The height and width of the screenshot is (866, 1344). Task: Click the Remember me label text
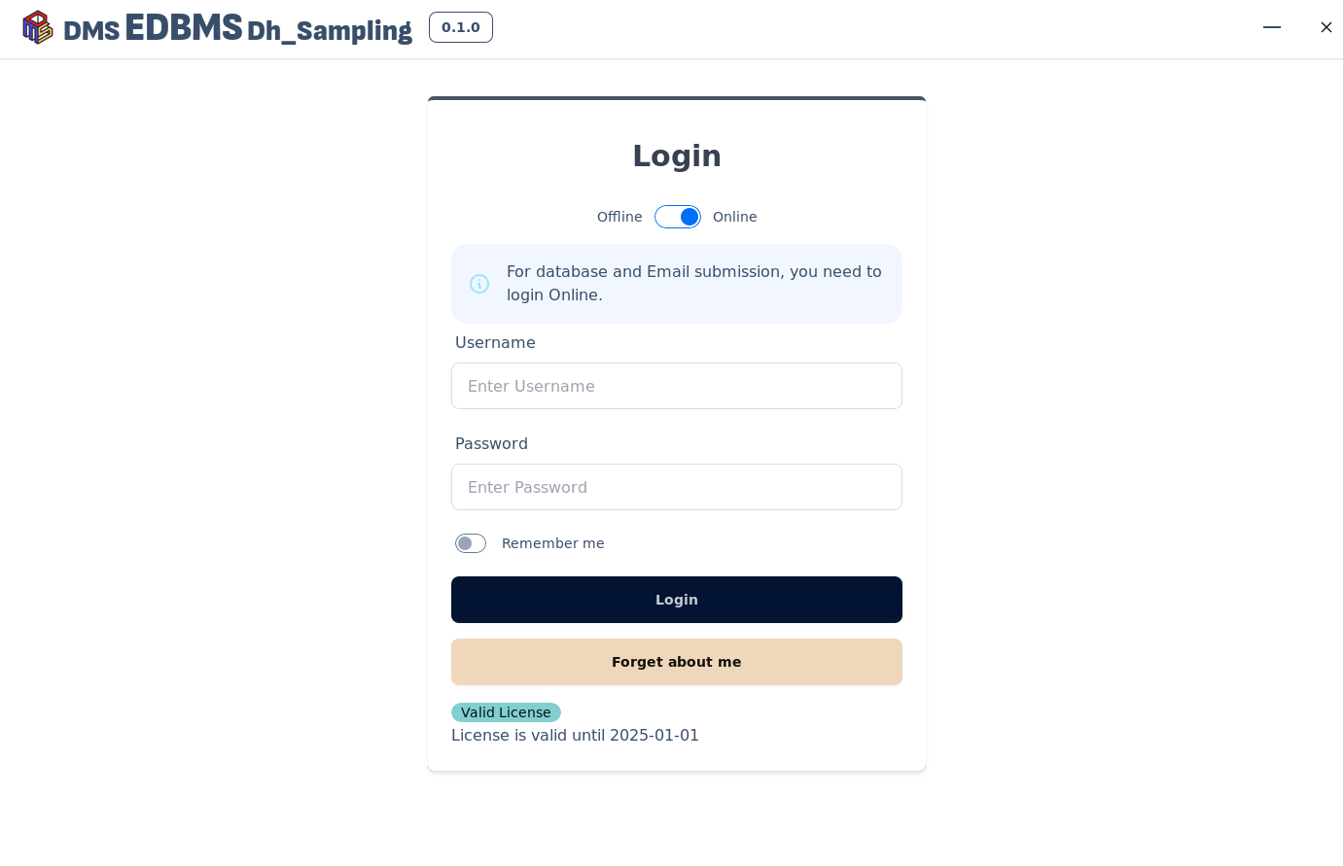[552, 543]
